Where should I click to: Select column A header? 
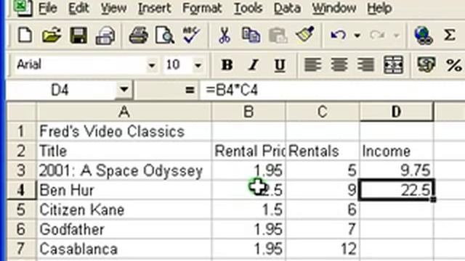(x=124, y=112)
